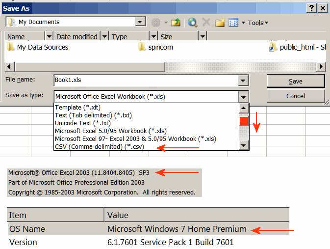Image resolution: width=330 pixels, height=249 pixels.
Task: Open the Tools menu
Action: coord(258,23)
